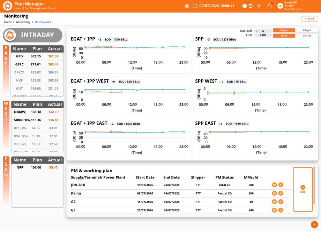Click the Pool Manager logo
Viewport: 321px width, 231px height.
tap(7, 6)
